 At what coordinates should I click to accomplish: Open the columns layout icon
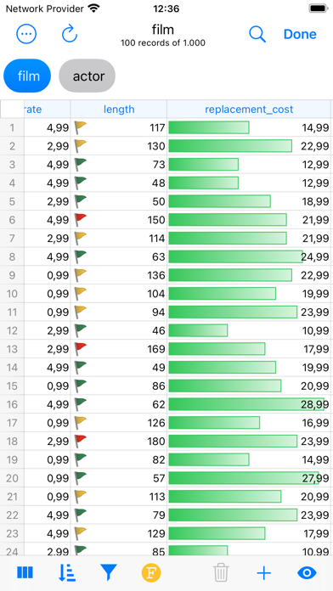(25, 573)
